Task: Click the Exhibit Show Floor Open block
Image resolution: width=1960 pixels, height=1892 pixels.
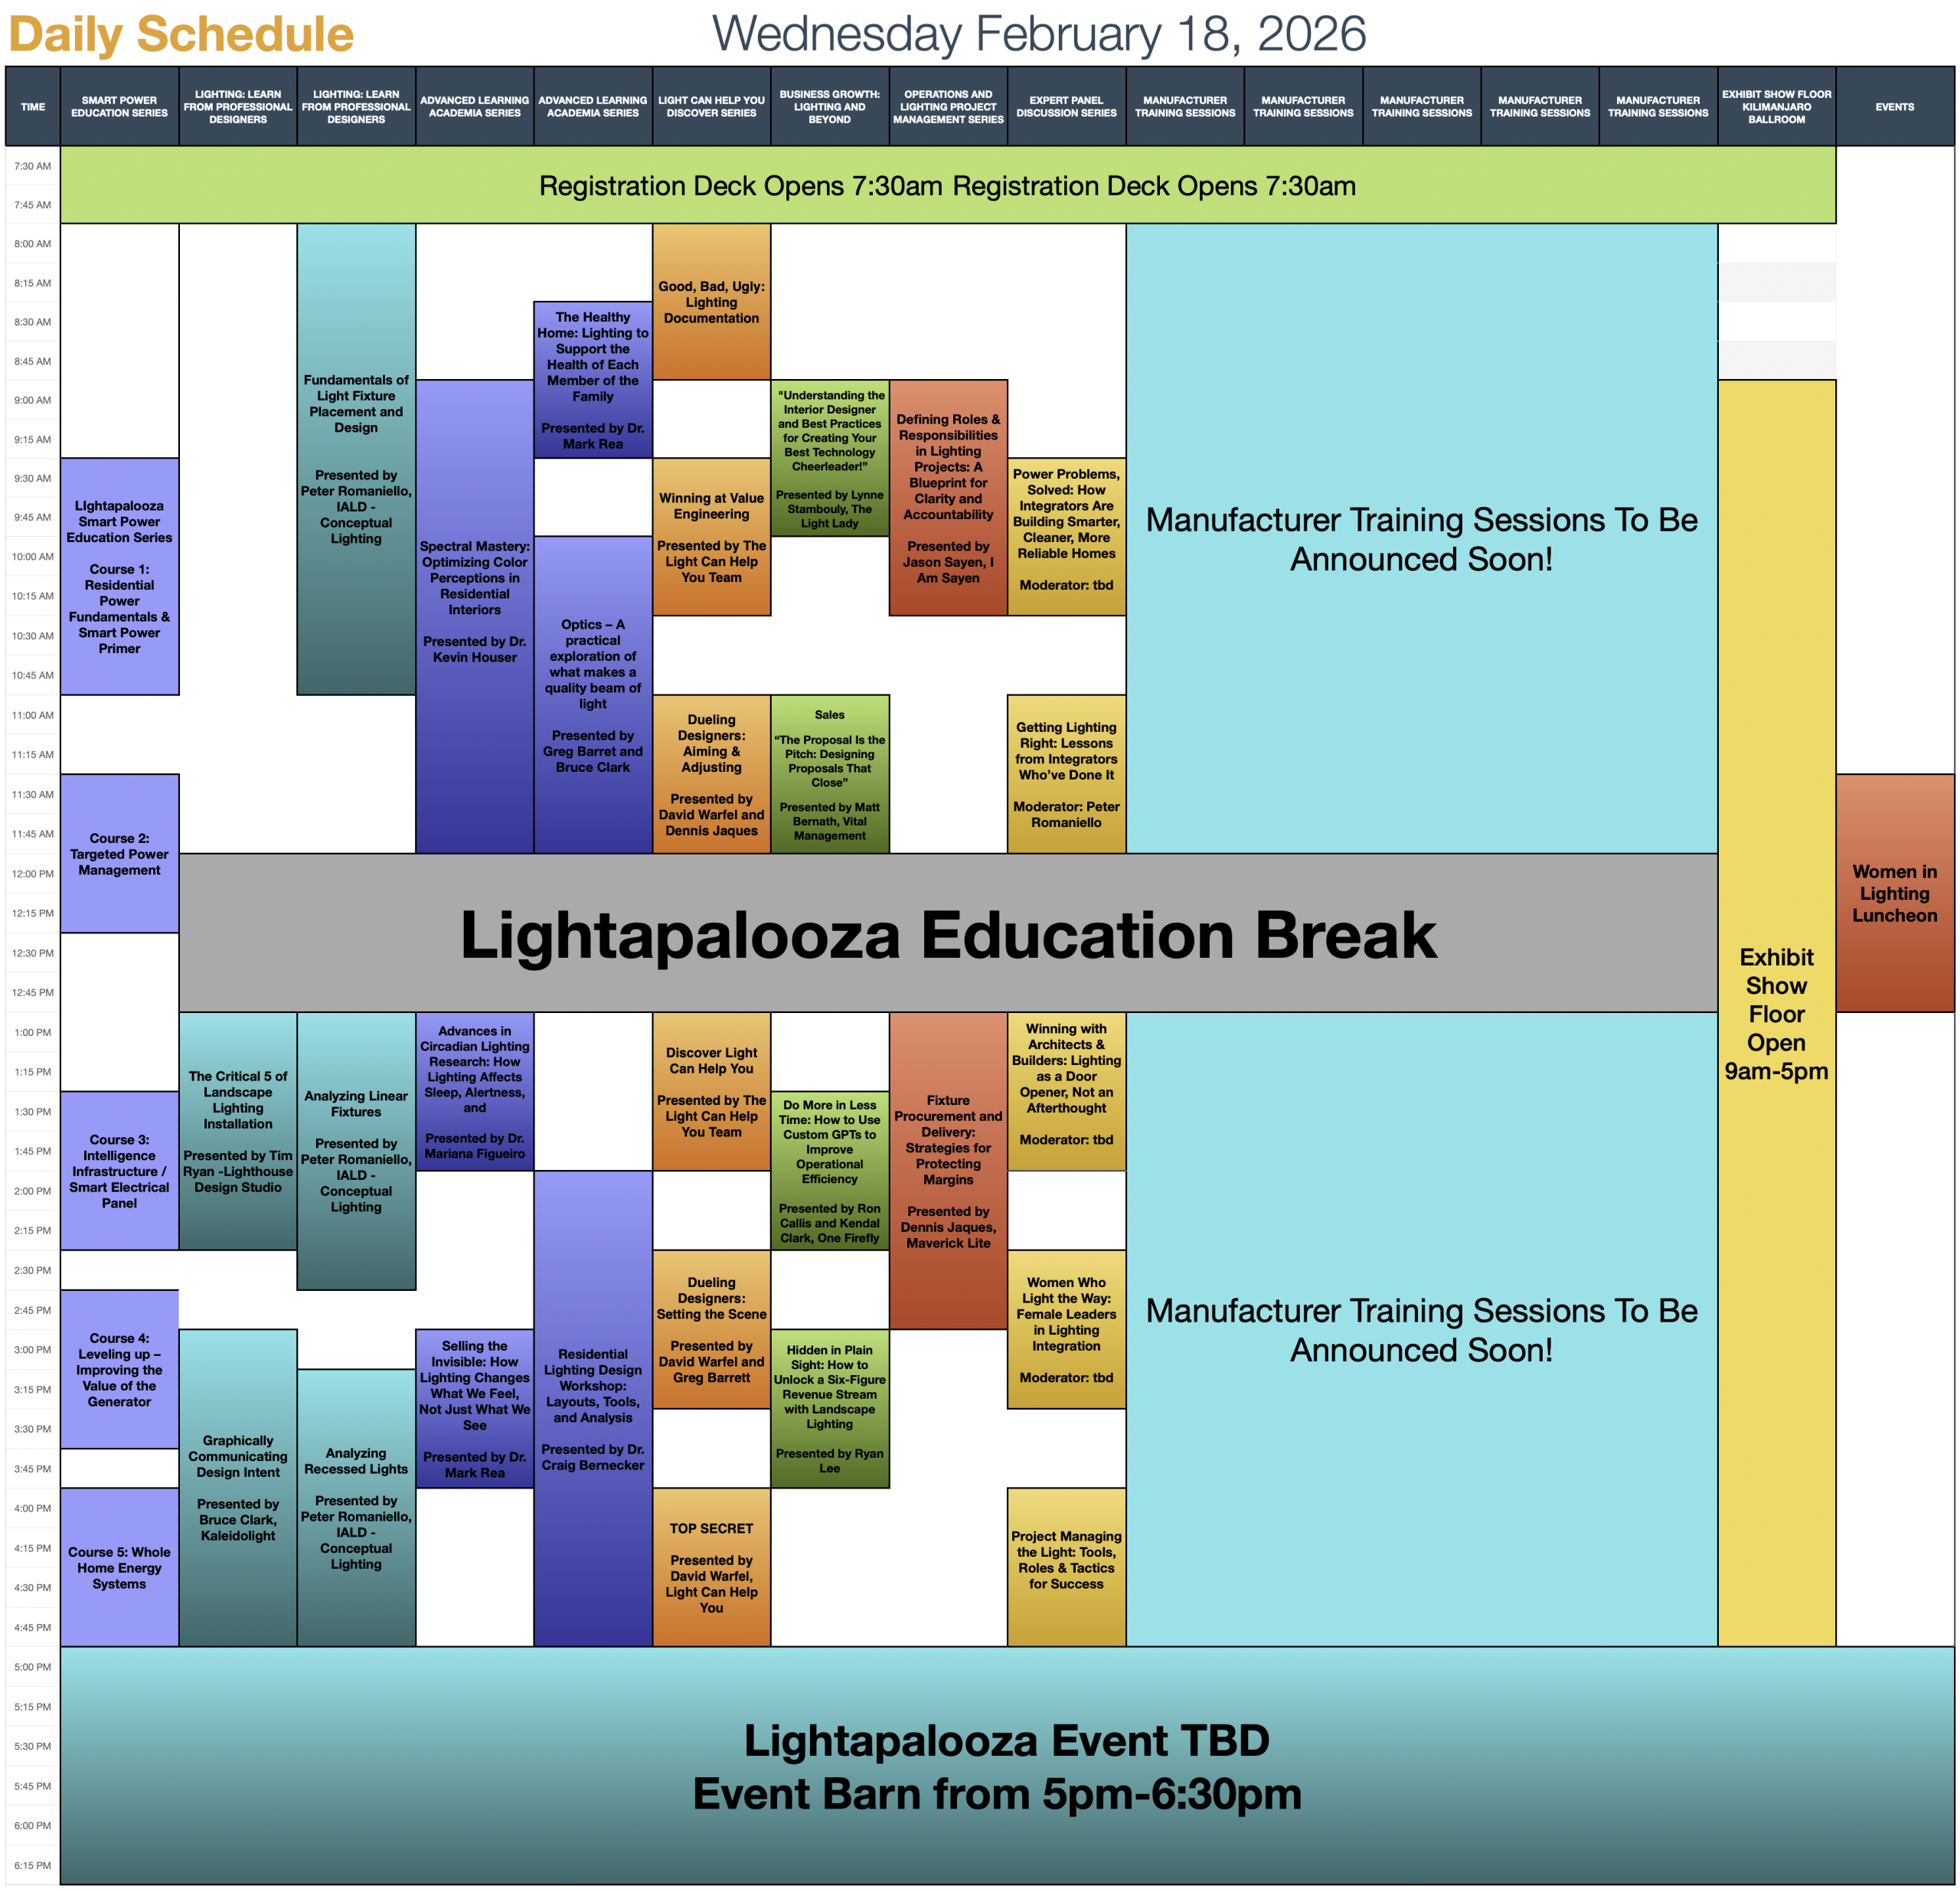Action: [1776, 1012]
